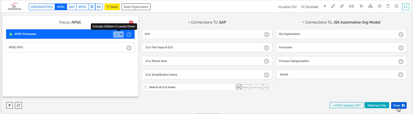
Task: Select the Name search filter
Action: pyautogui.click(x=246, y=87)
